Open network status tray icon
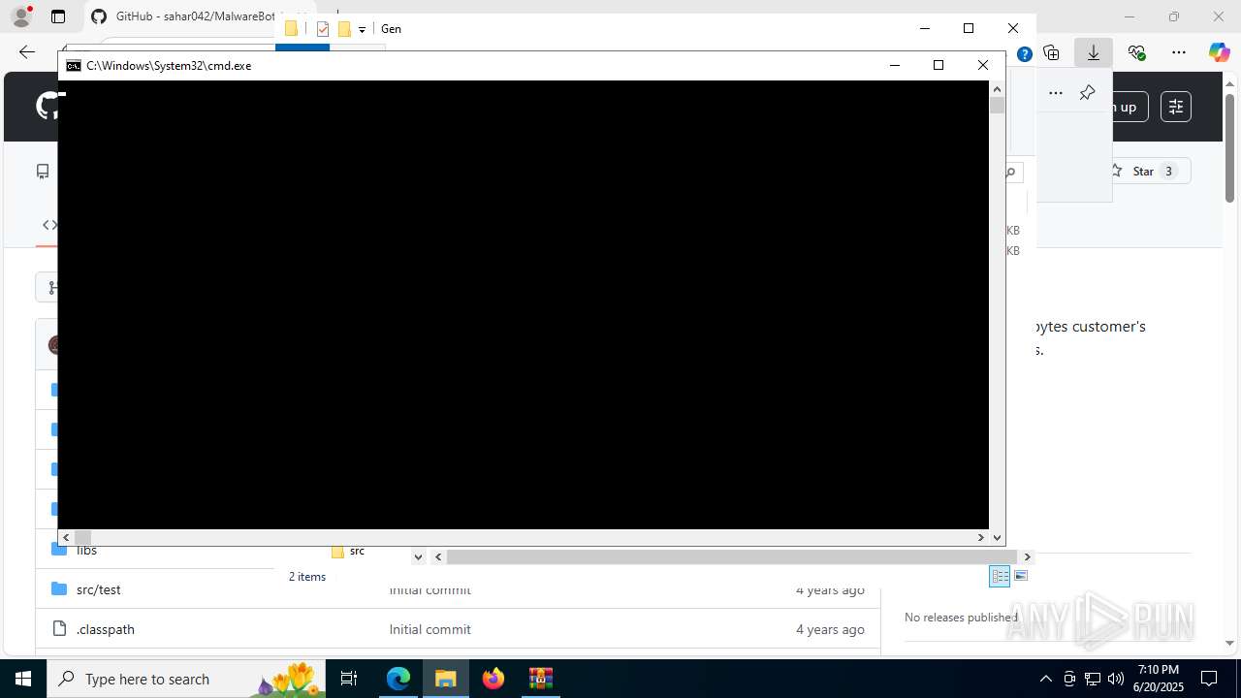 [1093, 679]
